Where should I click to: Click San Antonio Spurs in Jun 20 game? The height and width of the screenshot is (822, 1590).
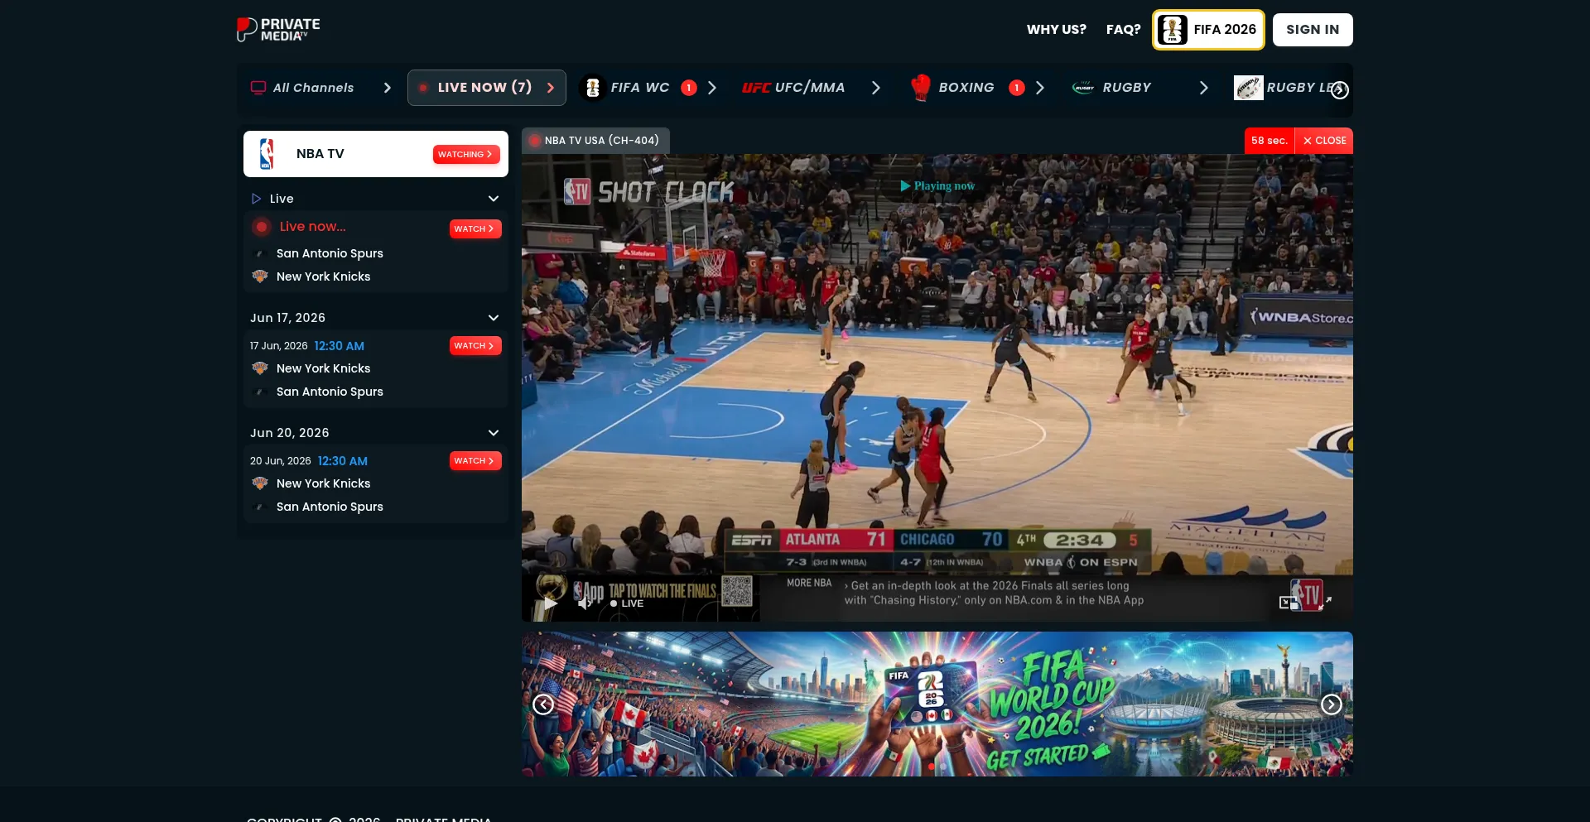(330, 507)
